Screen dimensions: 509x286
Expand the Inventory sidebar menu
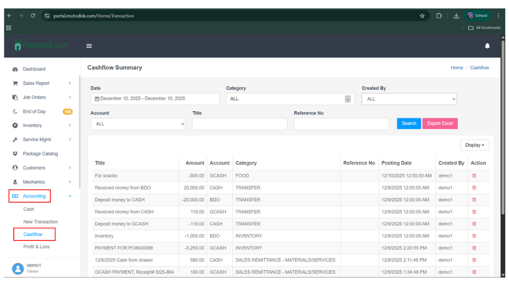tap(32, 126)
